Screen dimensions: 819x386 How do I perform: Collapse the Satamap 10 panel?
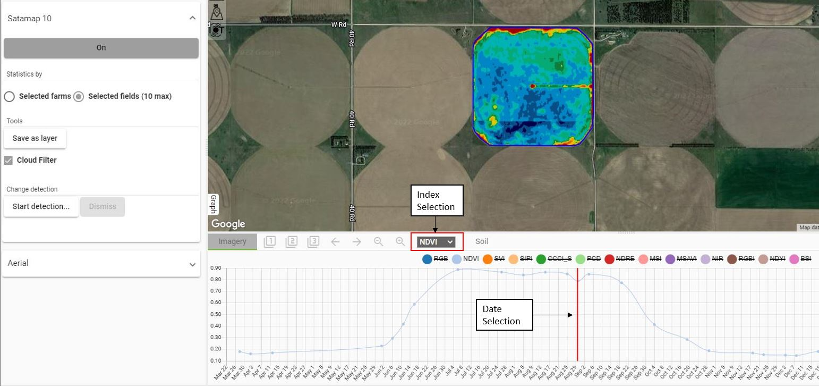[x=192, y=18]
